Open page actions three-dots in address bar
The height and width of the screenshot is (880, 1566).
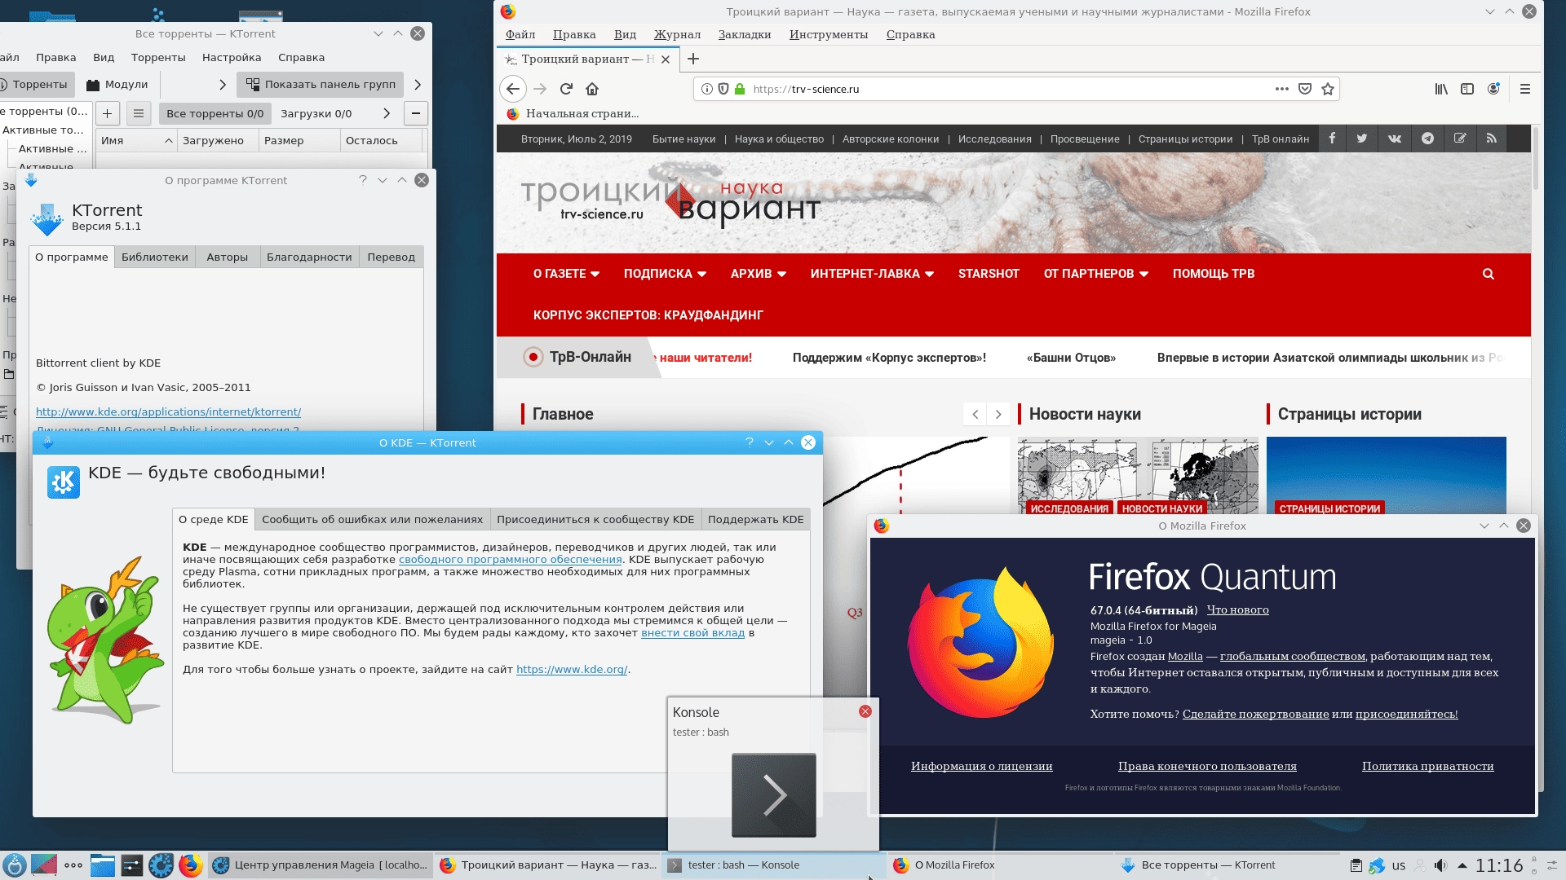[x=1282, y=89]
